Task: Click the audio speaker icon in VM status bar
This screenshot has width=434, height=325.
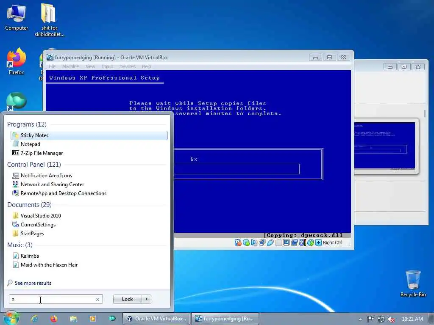Action: tap(254, 242)
